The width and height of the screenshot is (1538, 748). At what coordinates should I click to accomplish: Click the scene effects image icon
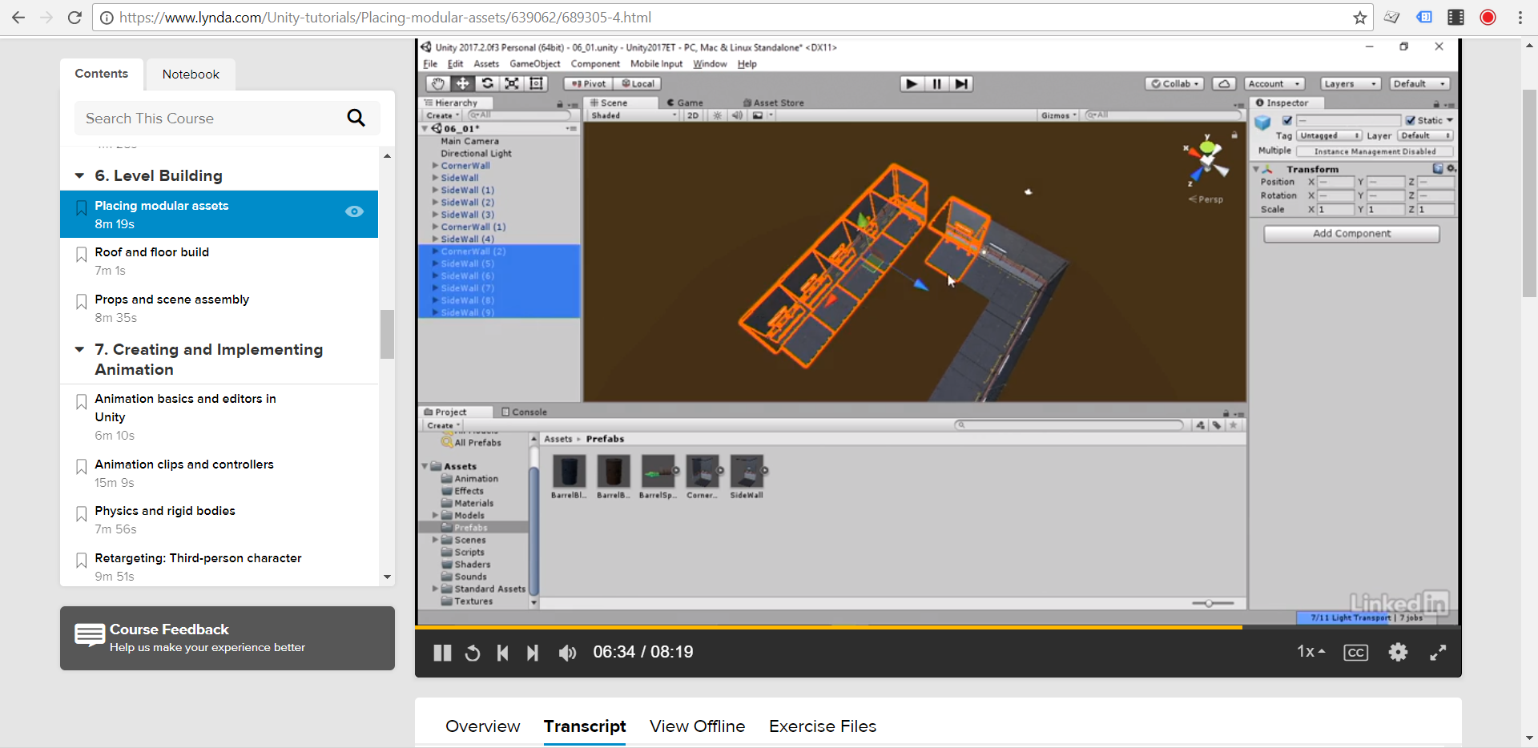758,115
